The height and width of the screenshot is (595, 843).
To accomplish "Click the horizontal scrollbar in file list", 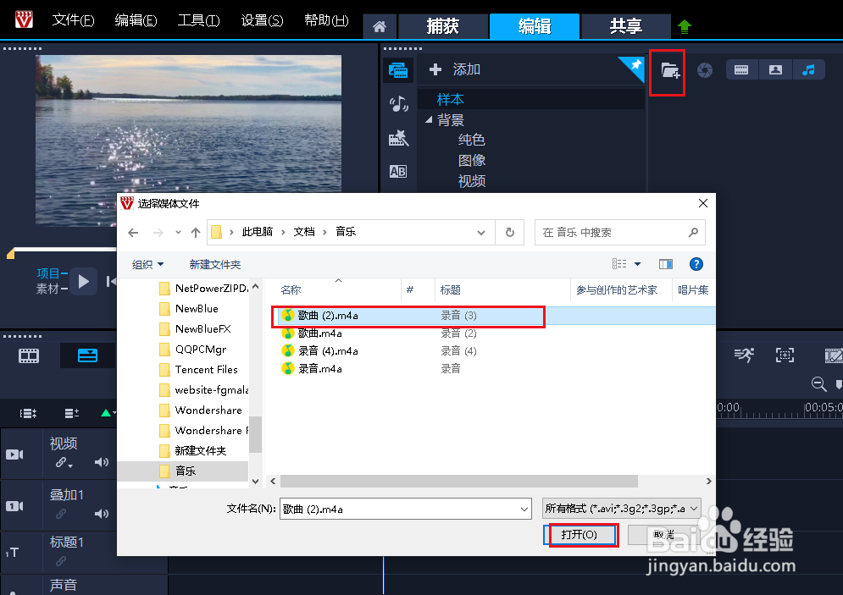I will [x=458, y=481].
